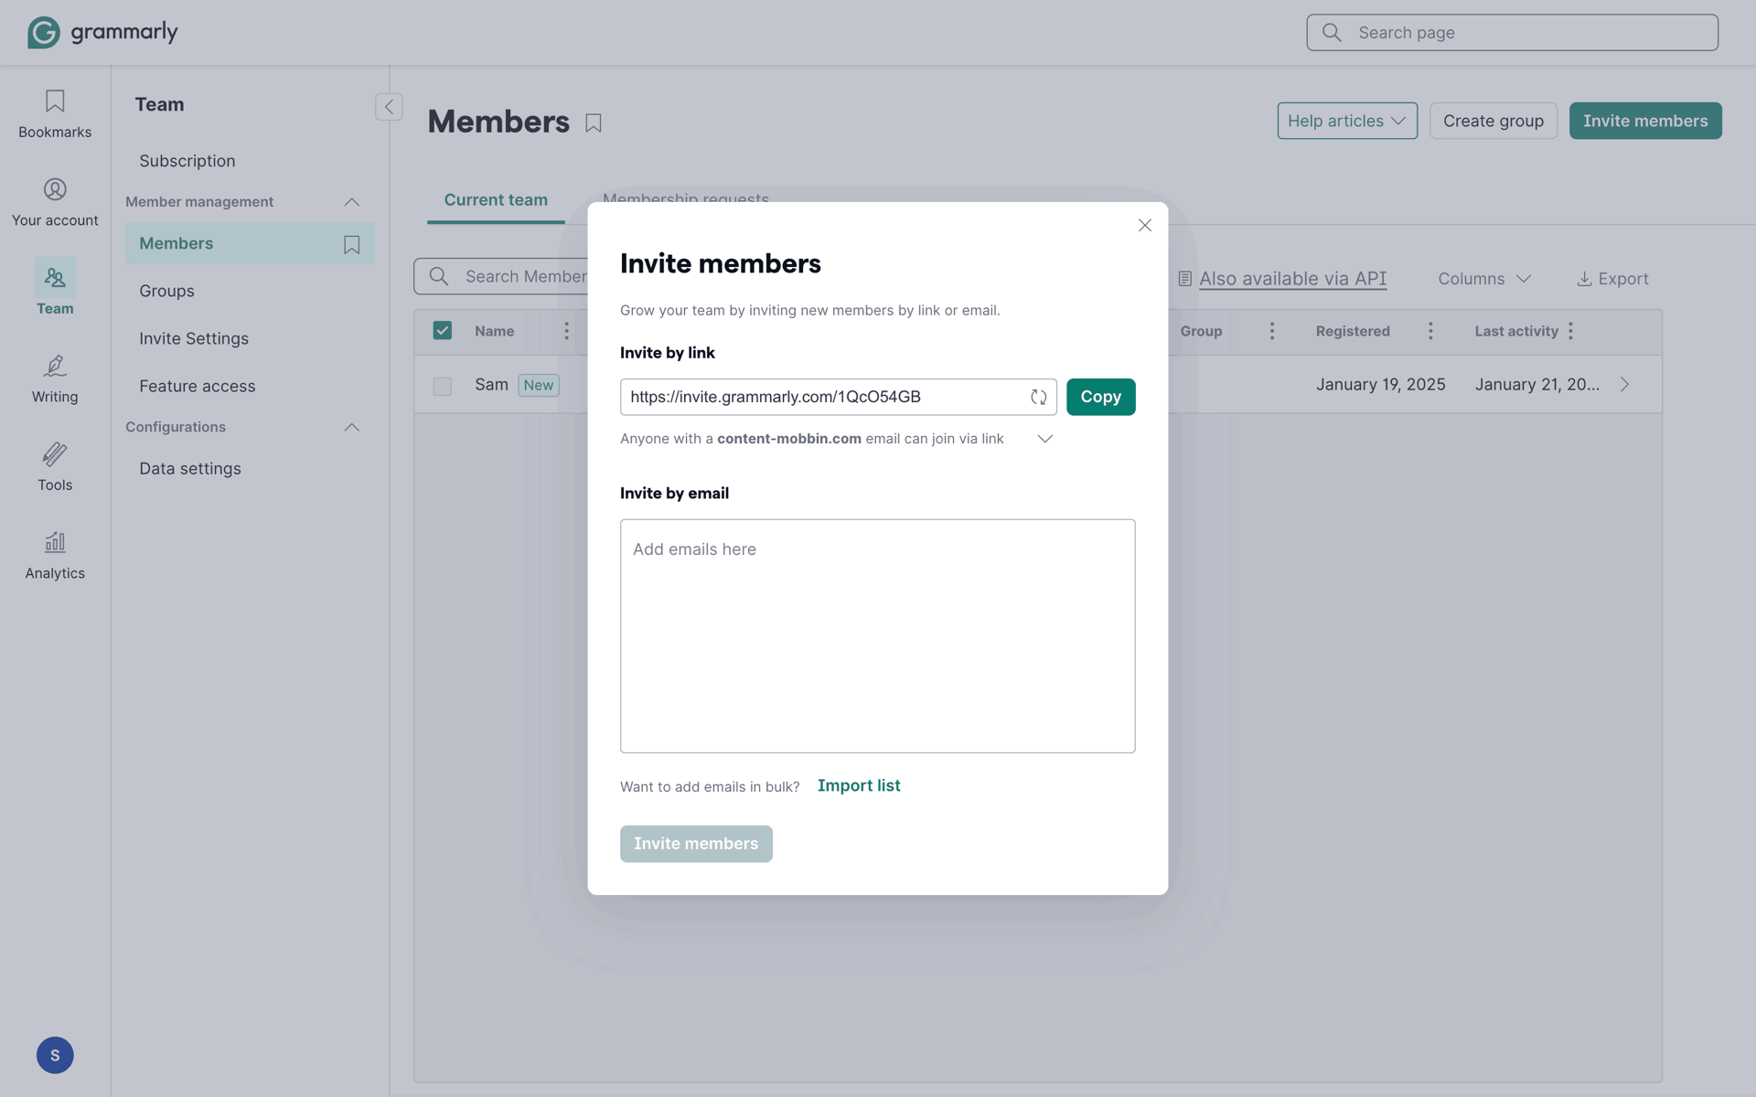The width and height of the screenshot is (1756, 1097).
Task: Click the search page magnifier icon
Action: 1332,33
